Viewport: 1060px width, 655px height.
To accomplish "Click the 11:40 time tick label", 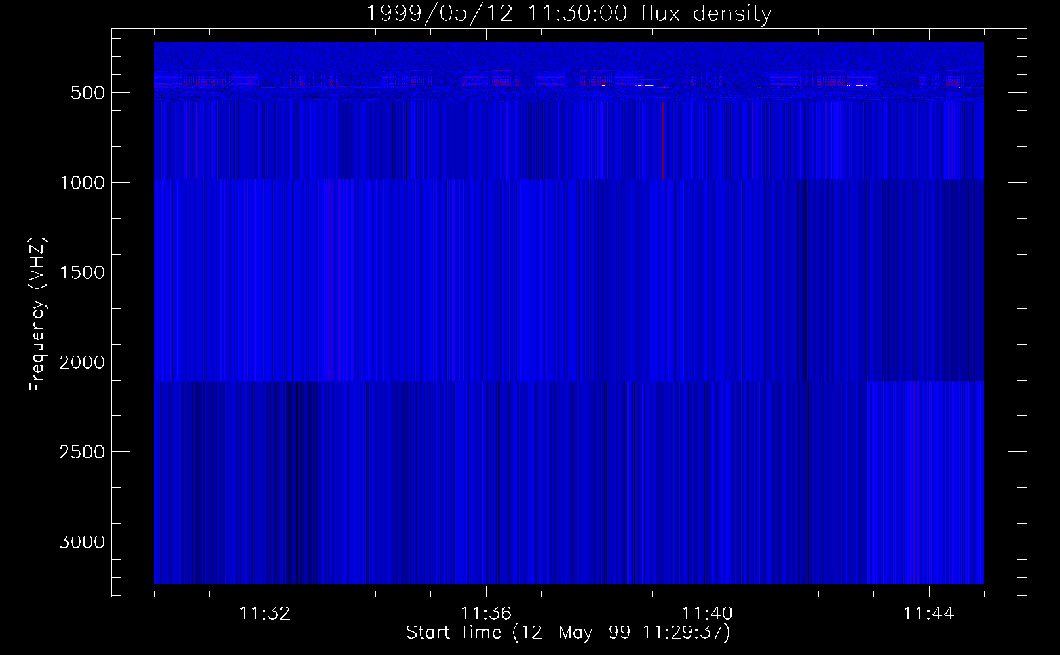I will (708, 614).
